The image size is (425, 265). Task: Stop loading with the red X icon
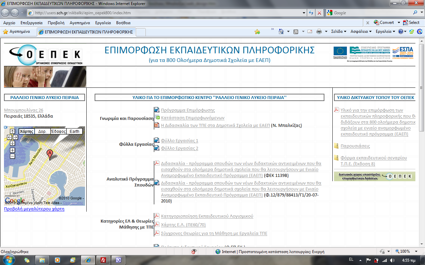point(319,13)
